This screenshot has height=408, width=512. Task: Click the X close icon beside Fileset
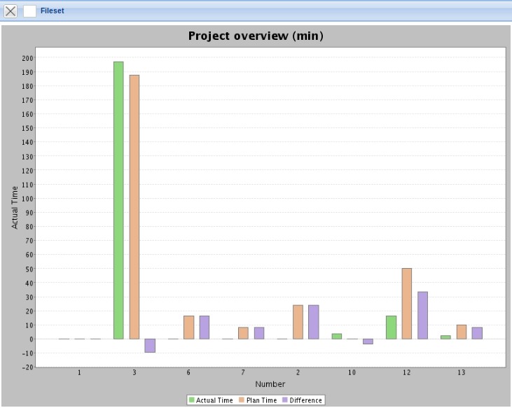point(11,11)
